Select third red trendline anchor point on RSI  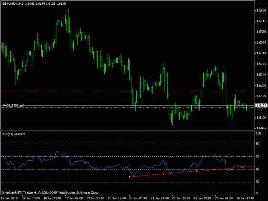point(197,171)
